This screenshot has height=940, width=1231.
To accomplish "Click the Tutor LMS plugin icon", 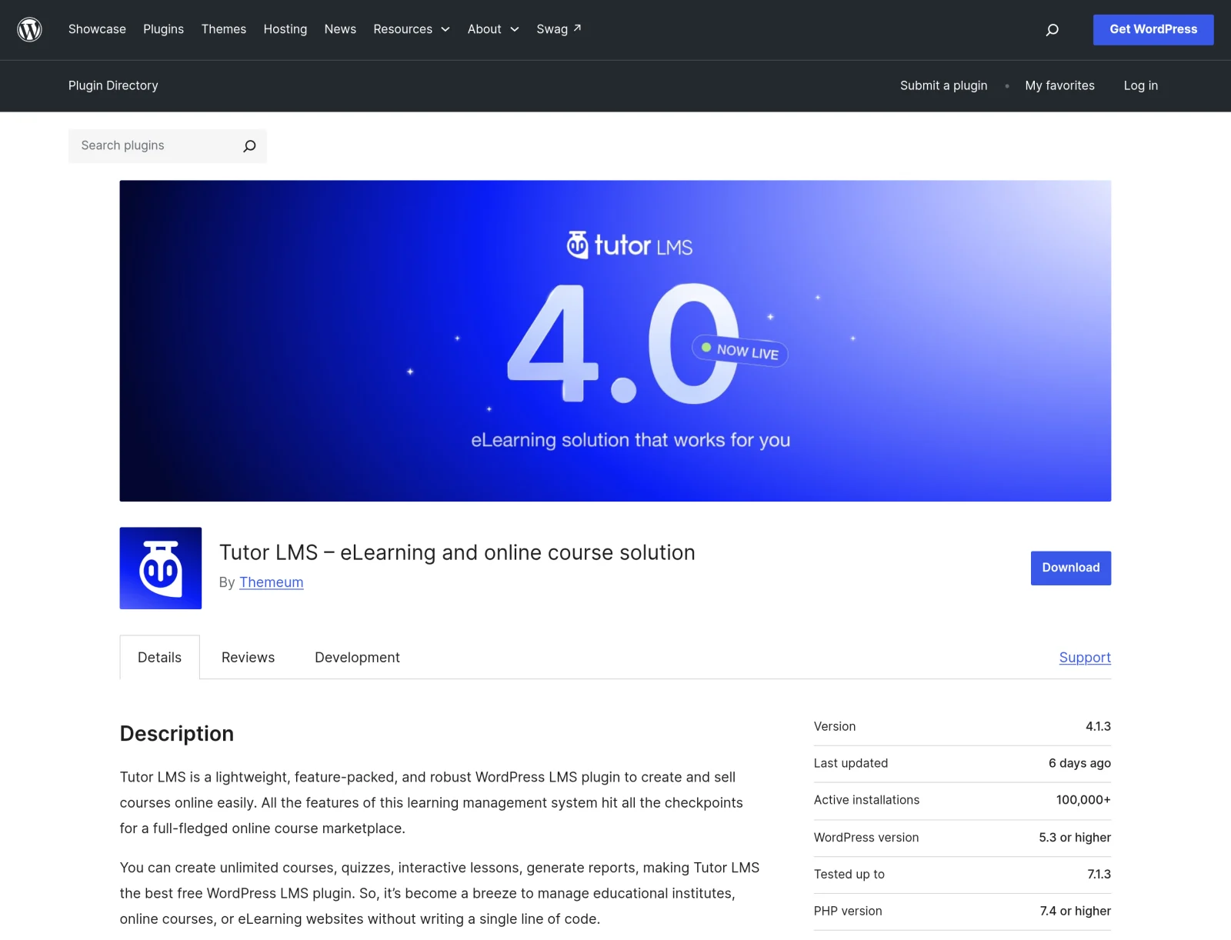I will 161,568.
